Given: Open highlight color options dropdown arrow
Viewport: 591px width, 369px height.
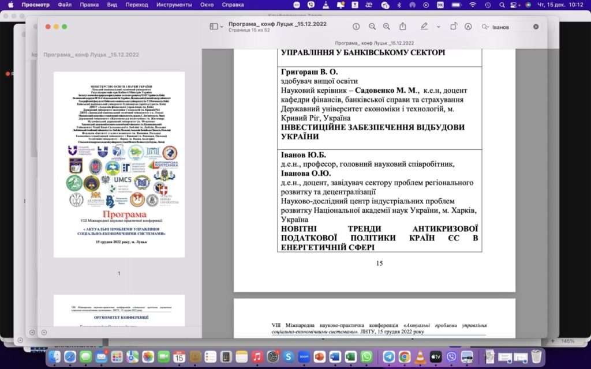Looking at the screenshot, I should 439,27.
